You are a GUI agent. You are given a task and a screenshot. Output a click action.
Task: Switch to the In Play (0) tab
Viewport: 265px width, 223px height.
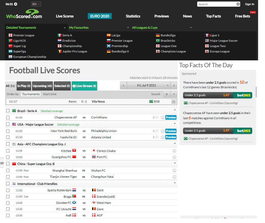point(24,86)
